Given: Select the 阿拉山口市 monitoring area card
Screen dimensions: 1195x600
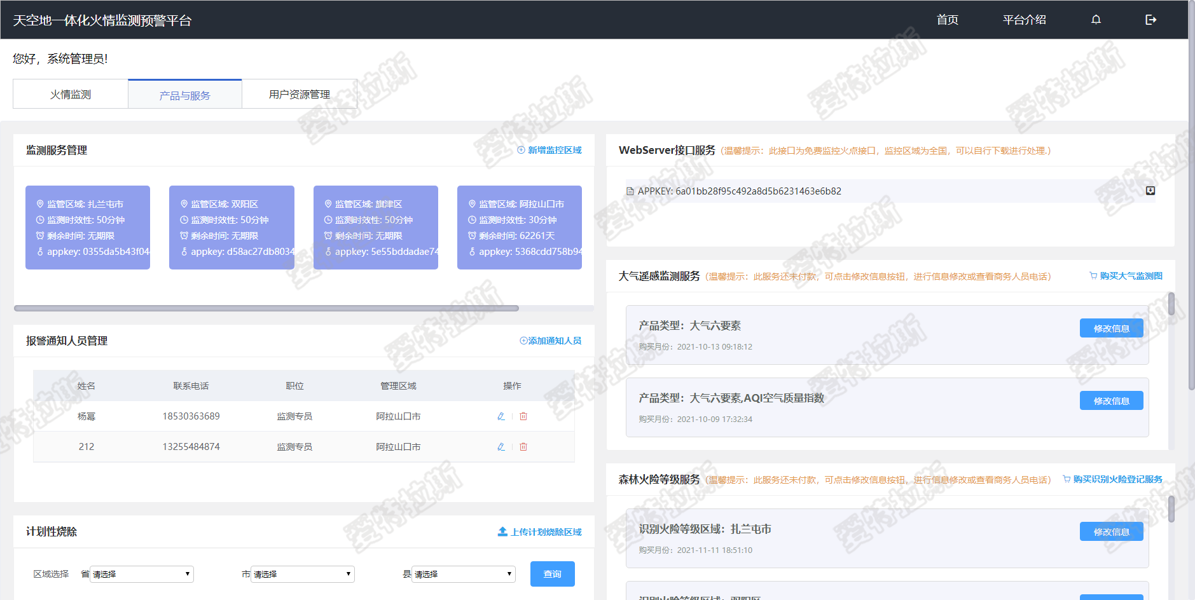Looking at the screenshot, I should click(519, 228).
